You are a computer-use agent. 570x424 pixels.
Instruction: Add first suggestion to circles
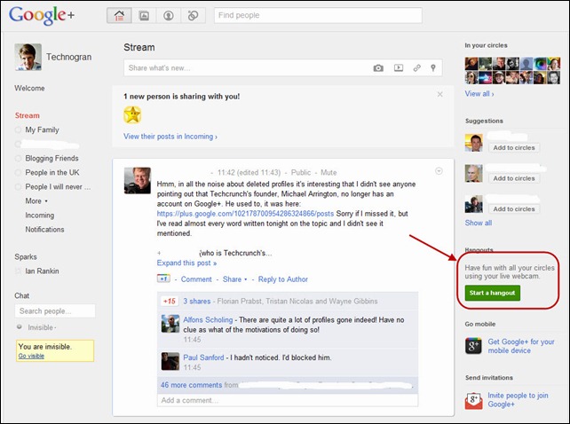click(x=514, y=147)
